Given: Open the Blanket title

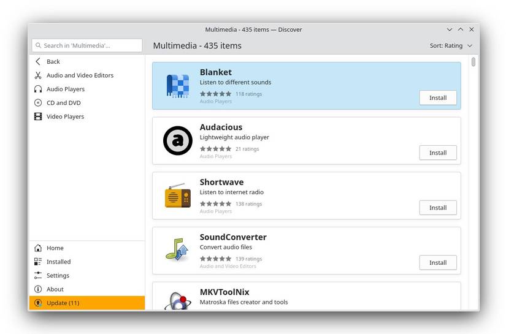Looking at the screenshot, I should [x=215, y=72].
